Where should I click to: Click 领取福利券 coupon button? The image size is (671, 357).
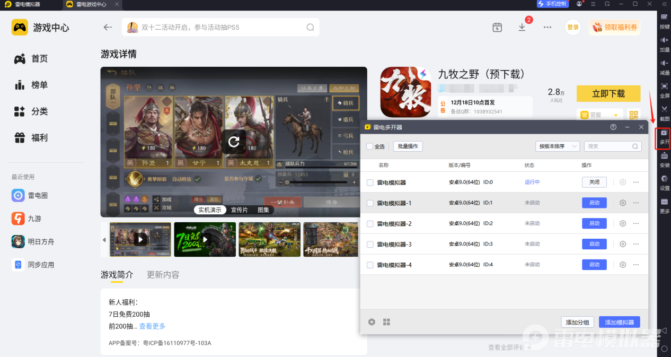pos(615,27)
